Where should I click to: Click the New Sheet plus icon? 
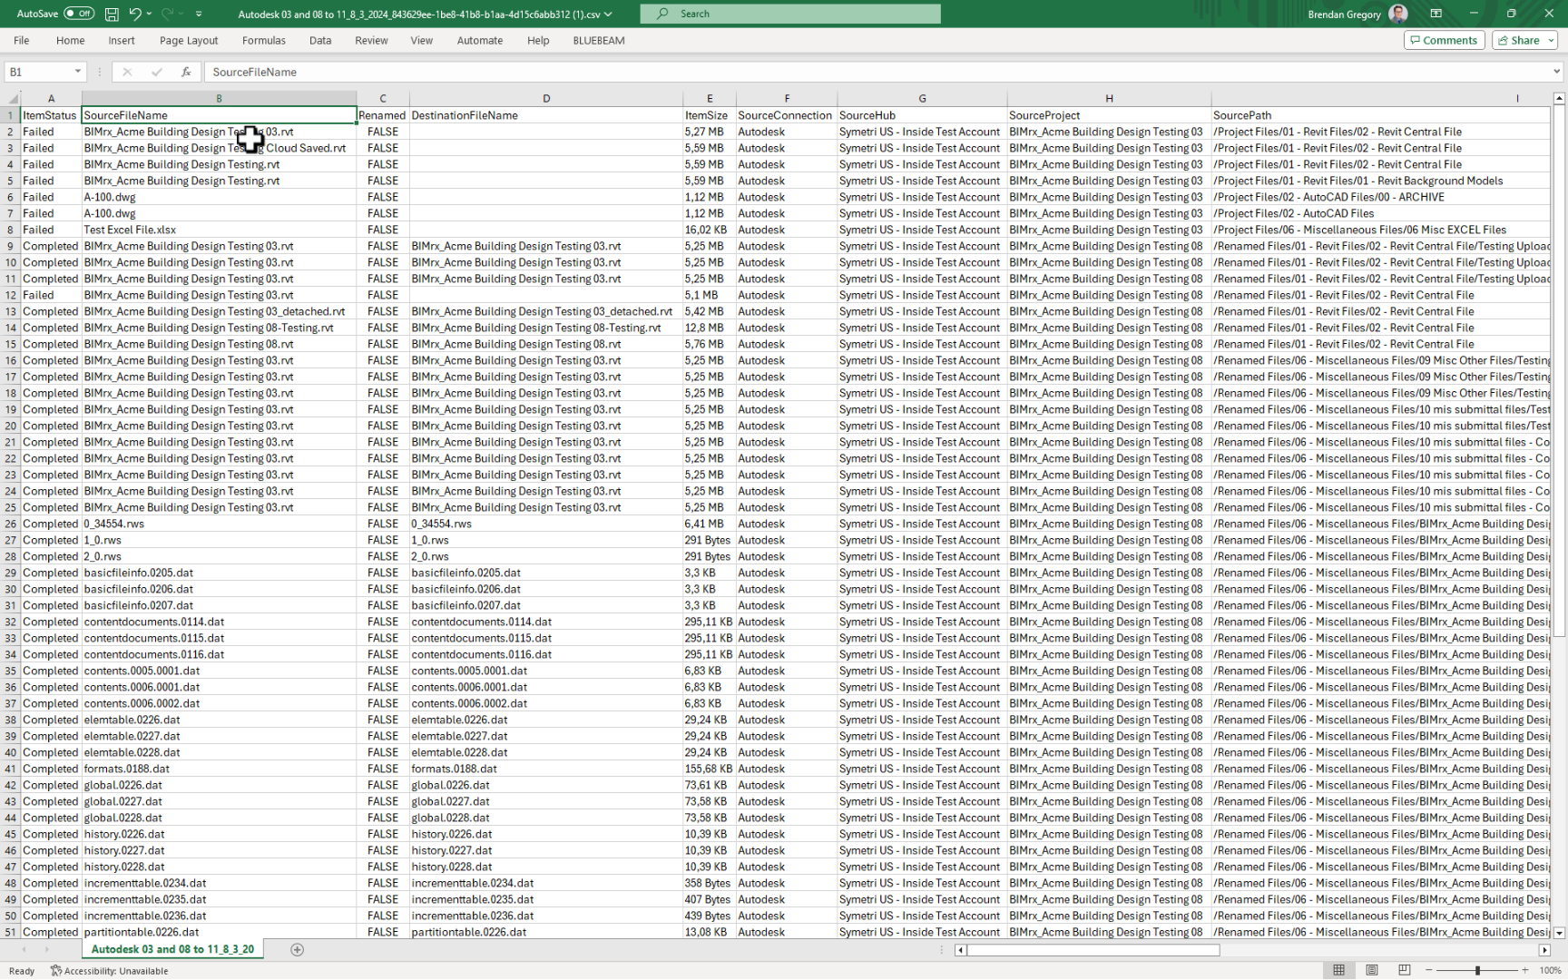(297, 949)
